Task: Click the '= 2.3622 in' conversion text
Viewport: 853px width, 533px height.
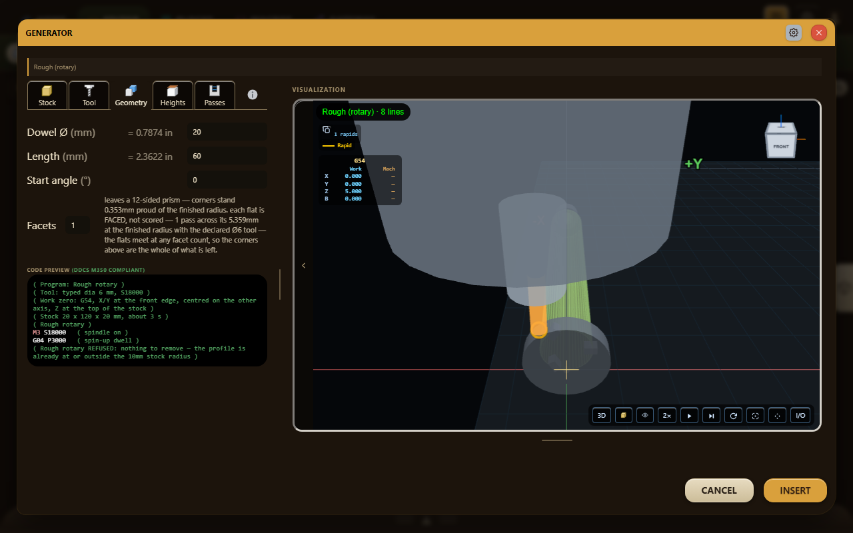Action: coord(150,157)
